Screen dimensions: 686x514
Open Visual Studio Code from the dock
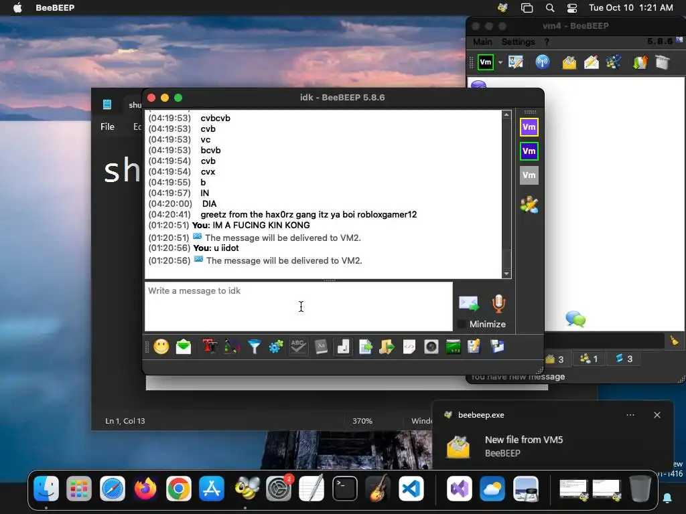tap(411, 489)
